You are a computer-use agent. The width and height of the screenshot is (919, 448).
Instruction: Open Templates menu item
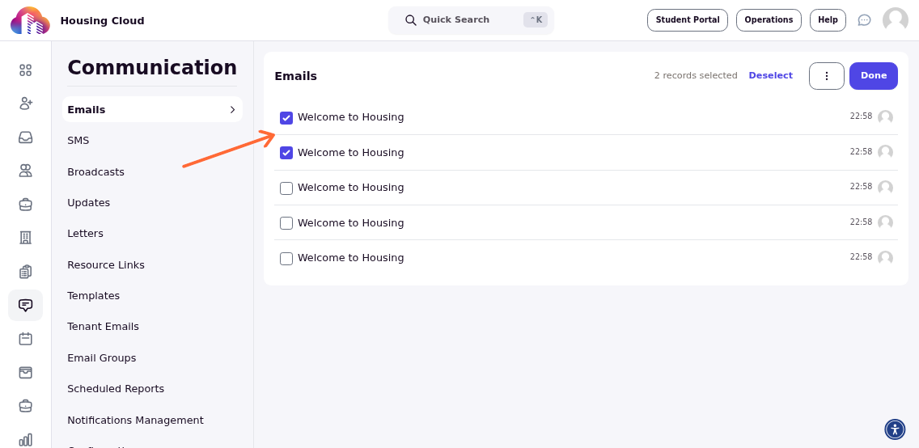tap(93, 296)
